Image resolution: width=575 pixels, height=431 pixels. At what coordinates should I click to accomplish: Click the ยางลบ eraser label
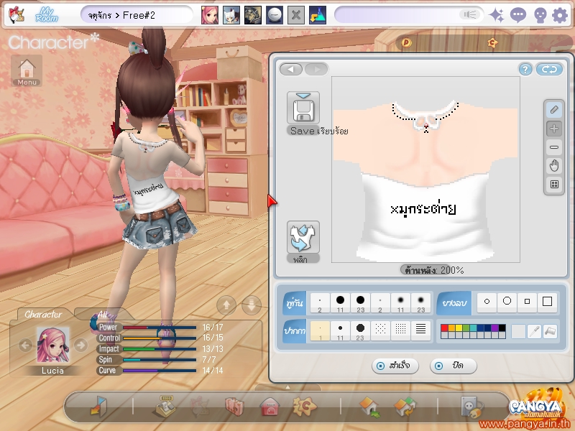[454, 303]
